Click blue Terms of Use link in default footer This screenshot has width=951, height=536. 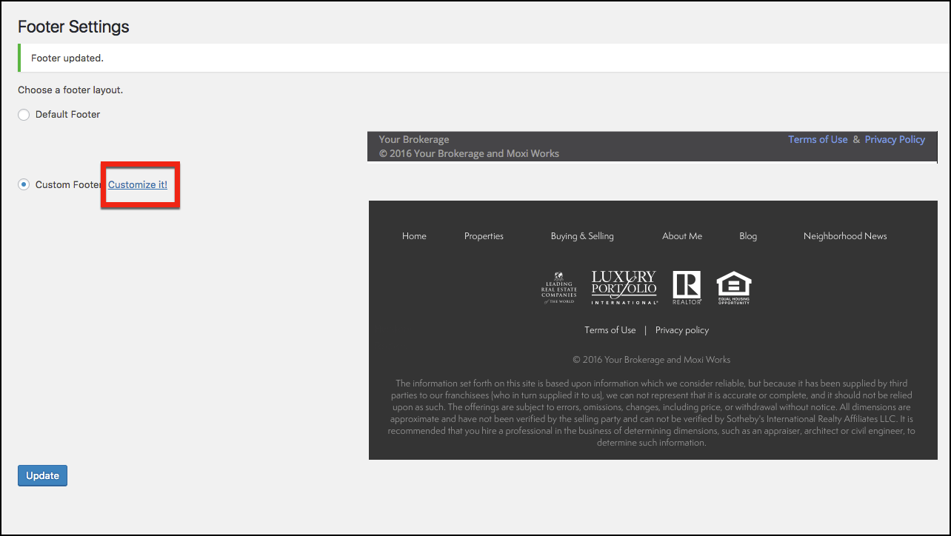818,139
